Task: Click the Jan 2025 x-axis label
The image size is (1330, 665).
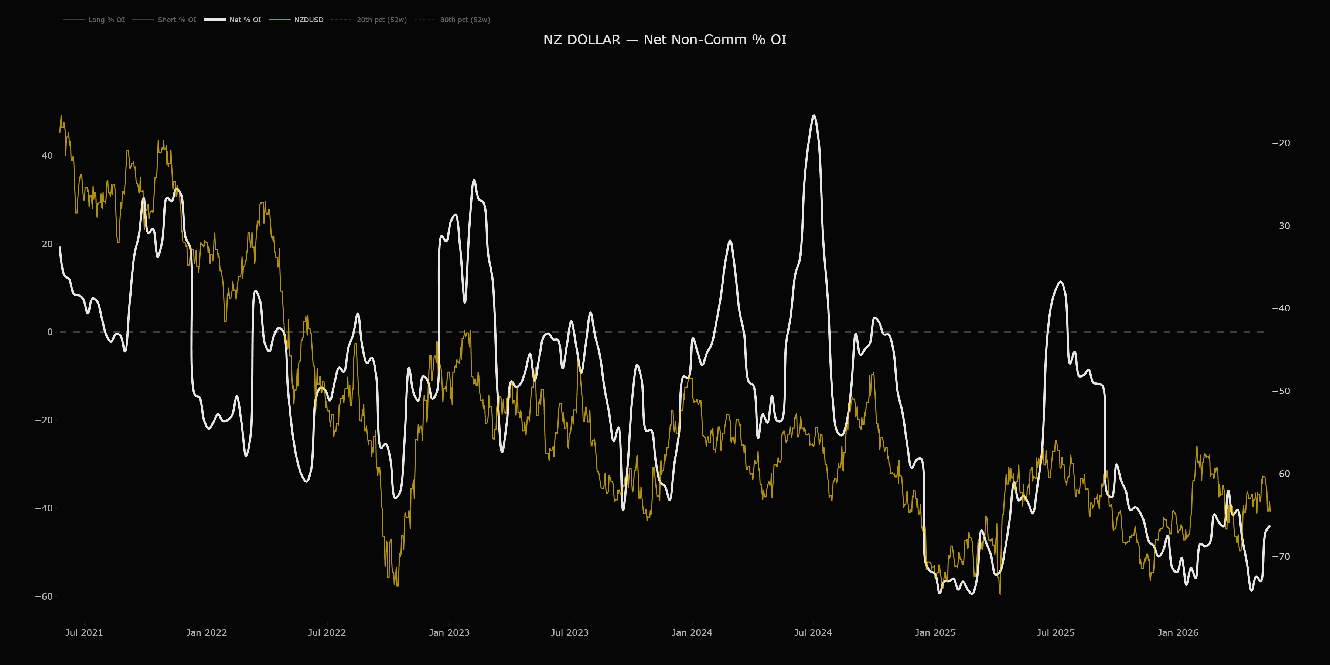Action: (935, 632)
